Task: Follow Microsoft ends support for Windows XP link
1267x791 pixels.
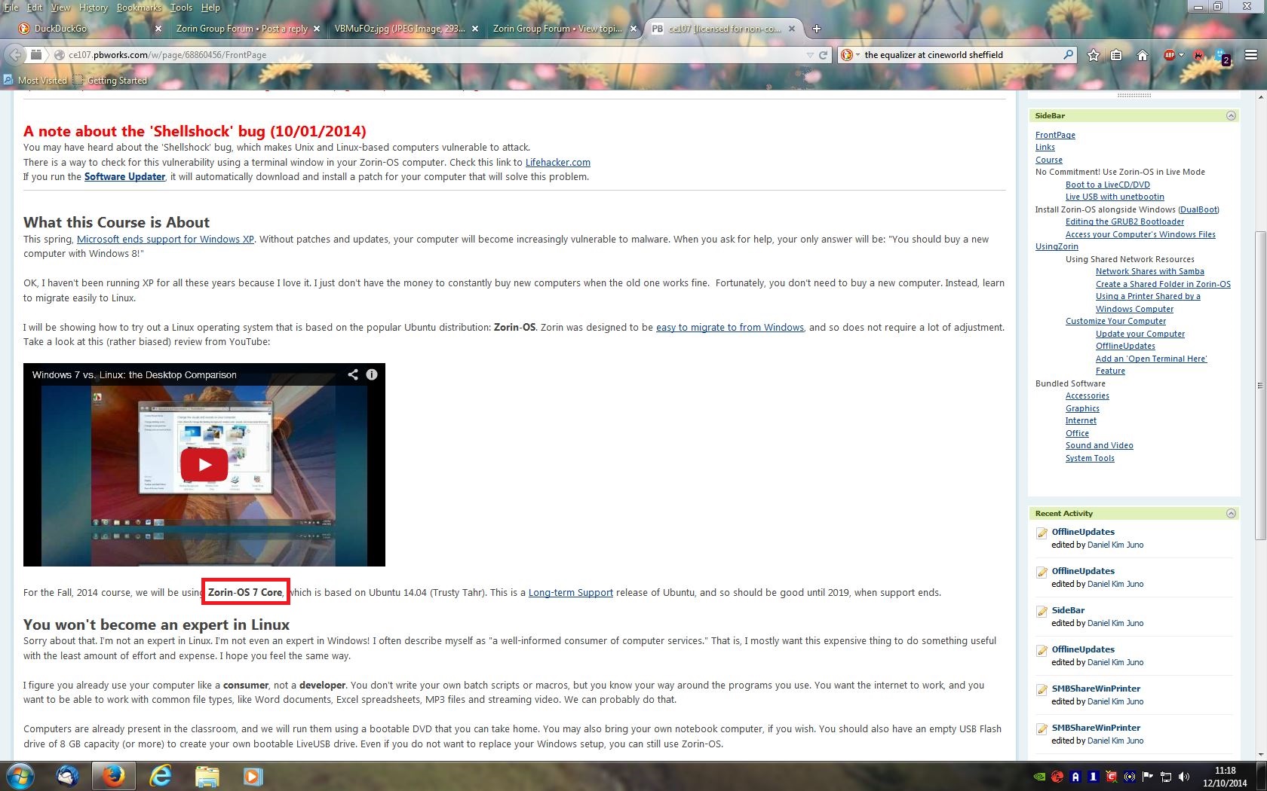Action: click(165, 240)
